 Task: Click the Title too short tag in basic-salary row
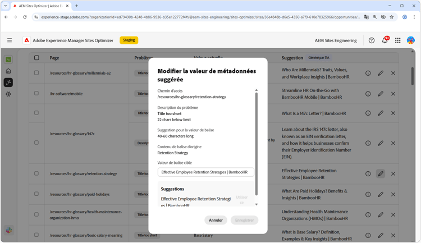pyautogui.click(x=147, y=235)
